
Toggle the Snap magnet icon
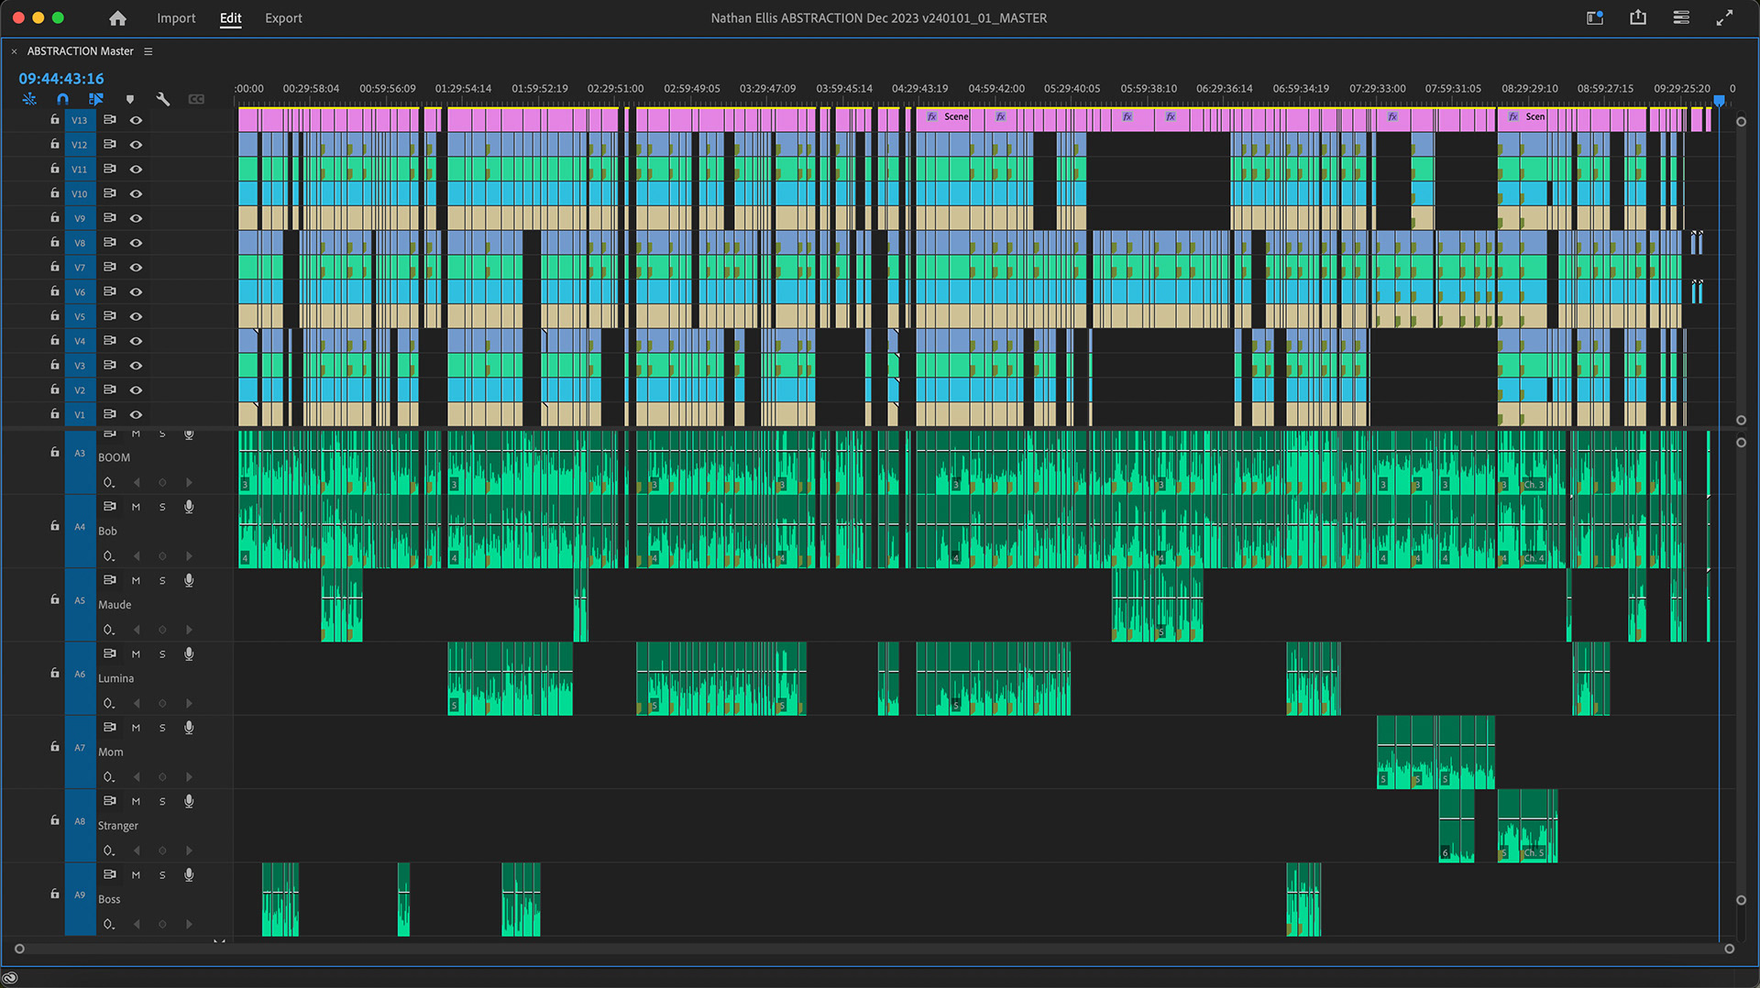pos(62,99)
